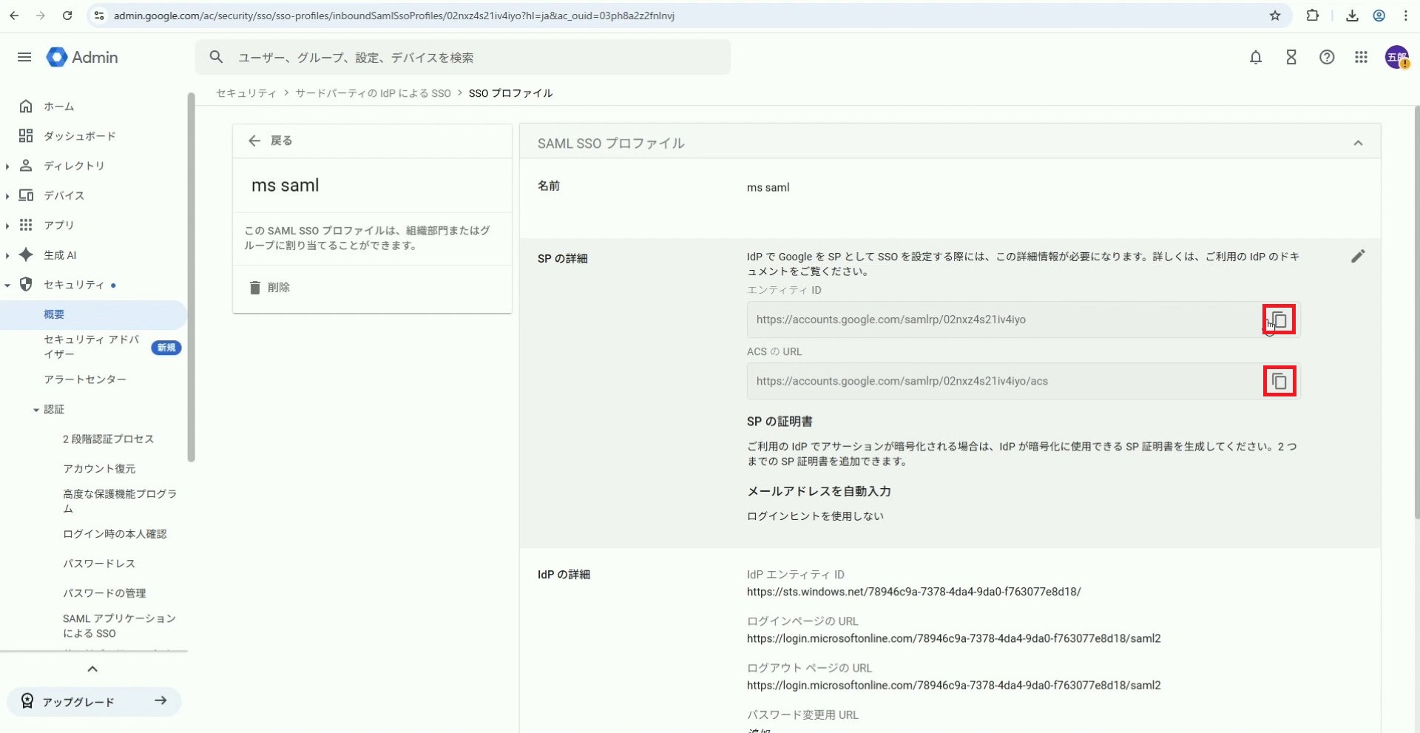This screenshot has width=1420, height=733.
Task: Click the サードパーティの IdP による SSO breadcrumb
Action: pos(373,93)
